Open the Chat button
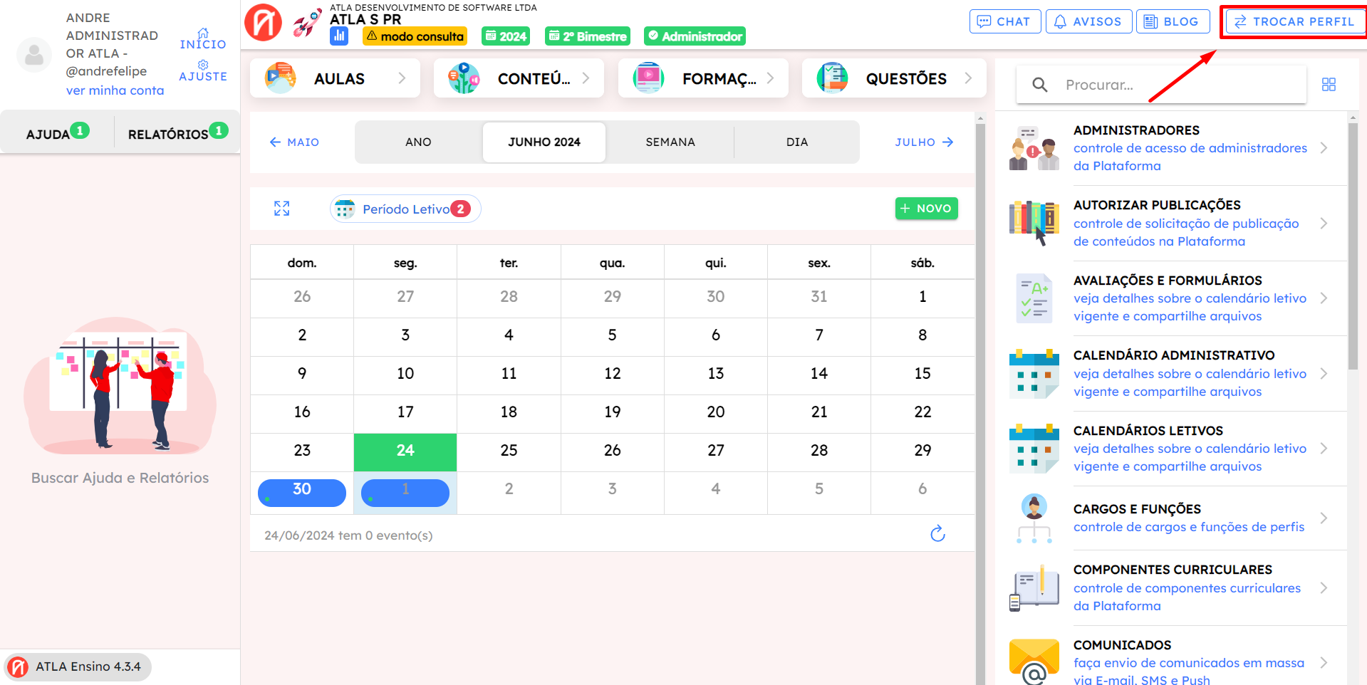1367x685 pixels. click(x=1005, y=21)
